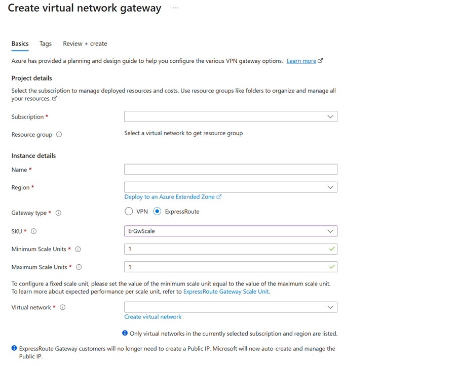Open the Create virtual network link
The height and width of the screenshot is (366, 456).
coord(153,316)
